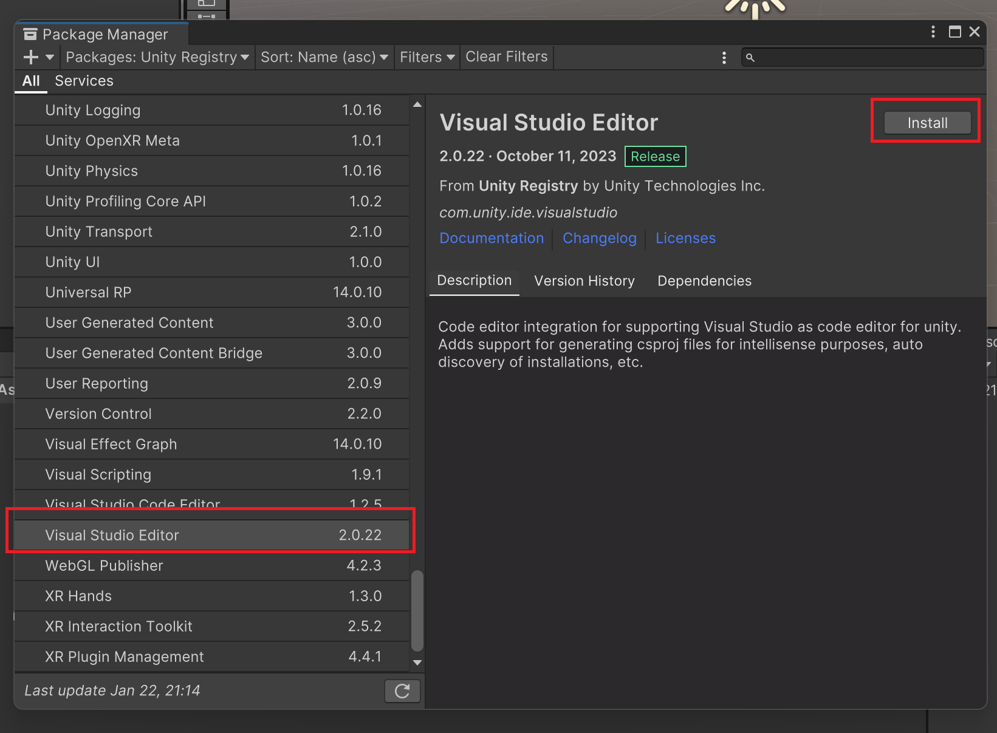Open the toolbar three-dot advanced menu
This screenshot has width=997, height=733.
tap(724, 57)
